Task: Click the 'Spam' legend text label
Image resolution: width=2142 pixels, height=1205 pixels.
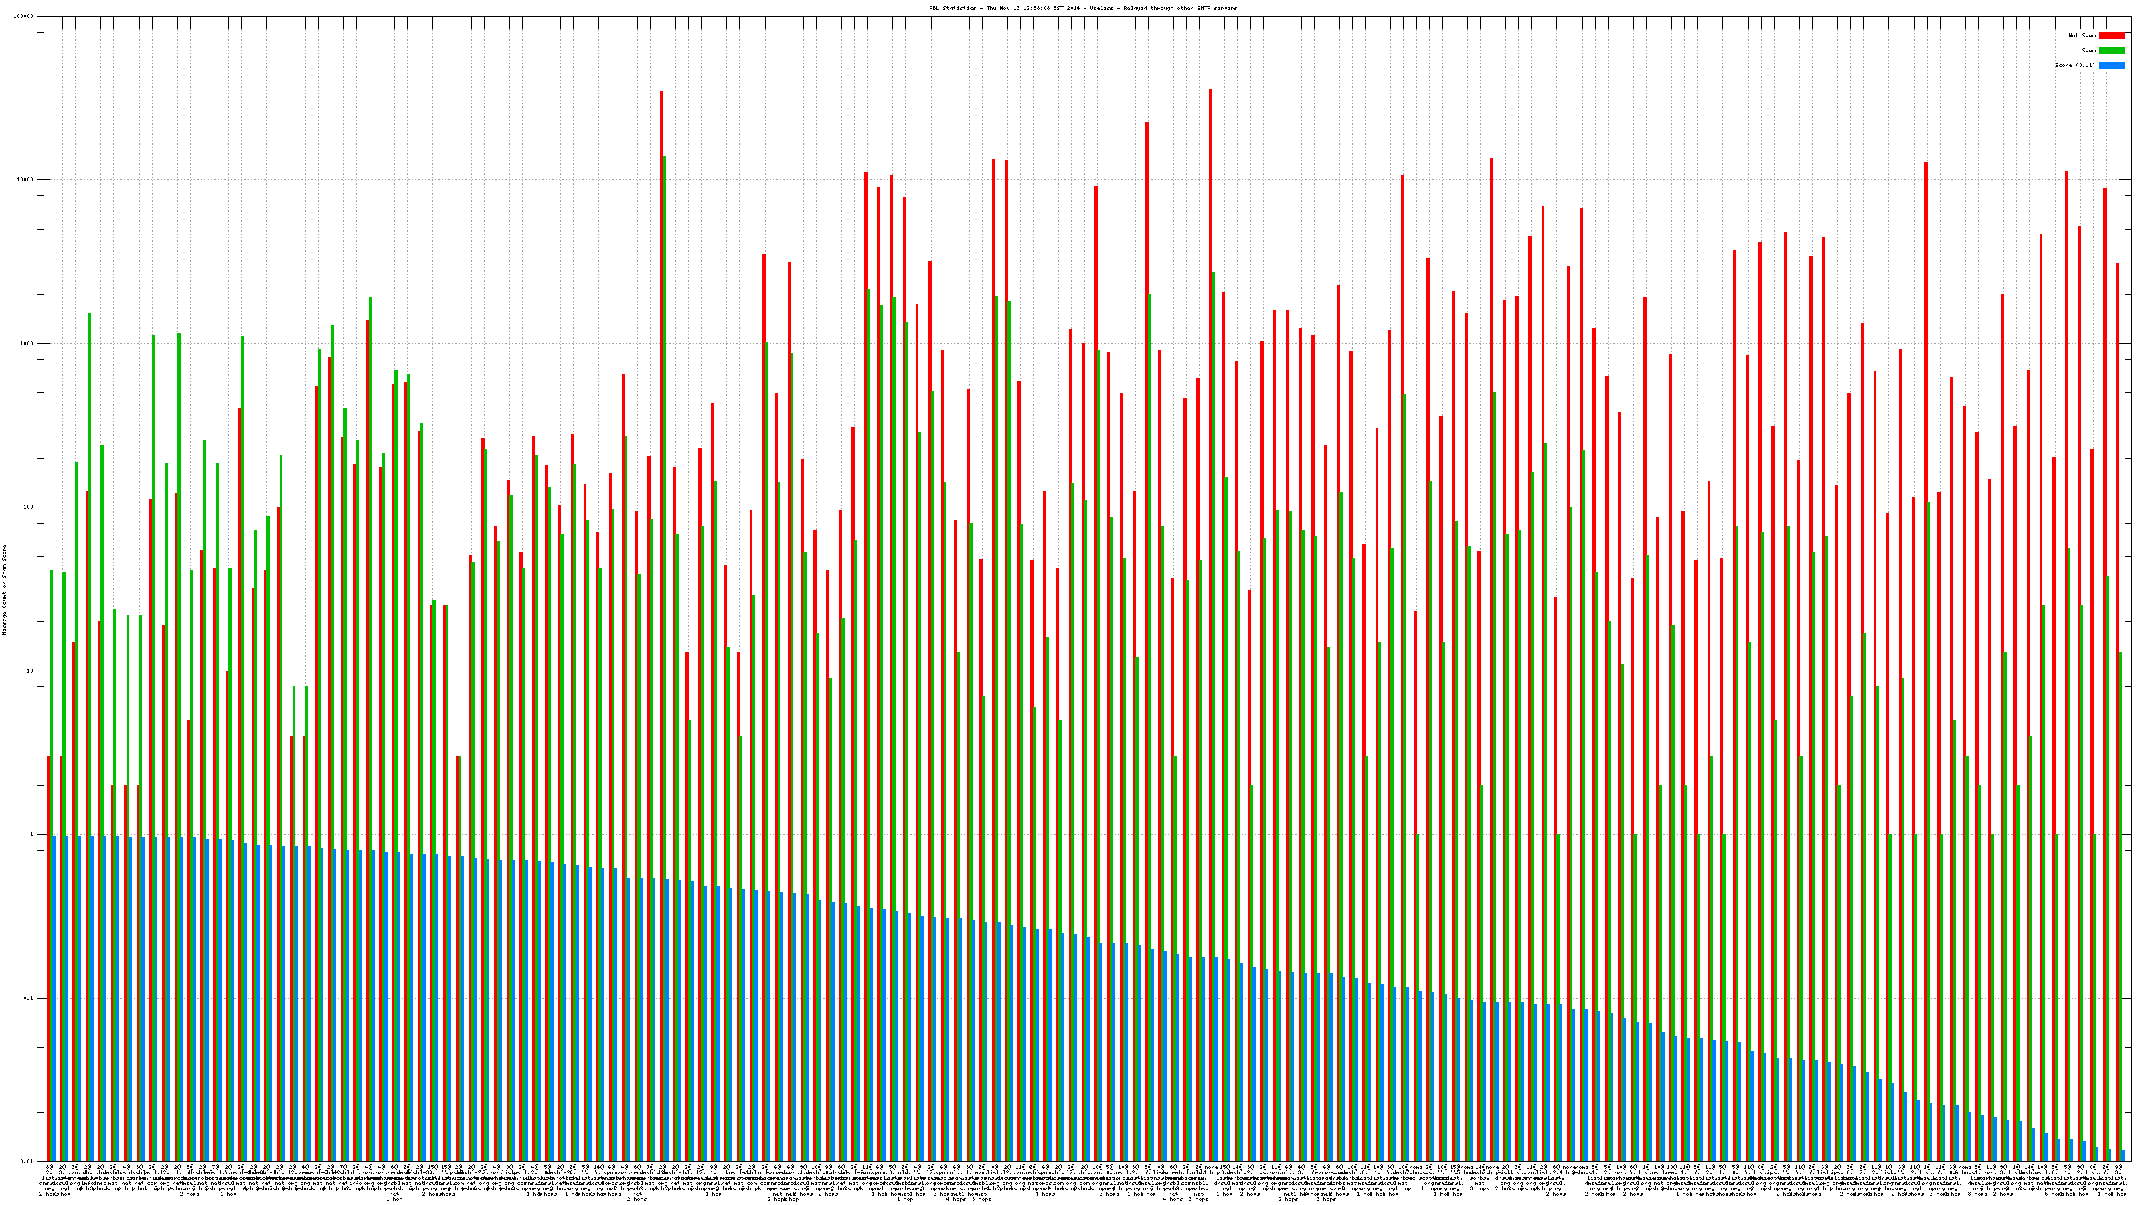Action: [2088, 51]
